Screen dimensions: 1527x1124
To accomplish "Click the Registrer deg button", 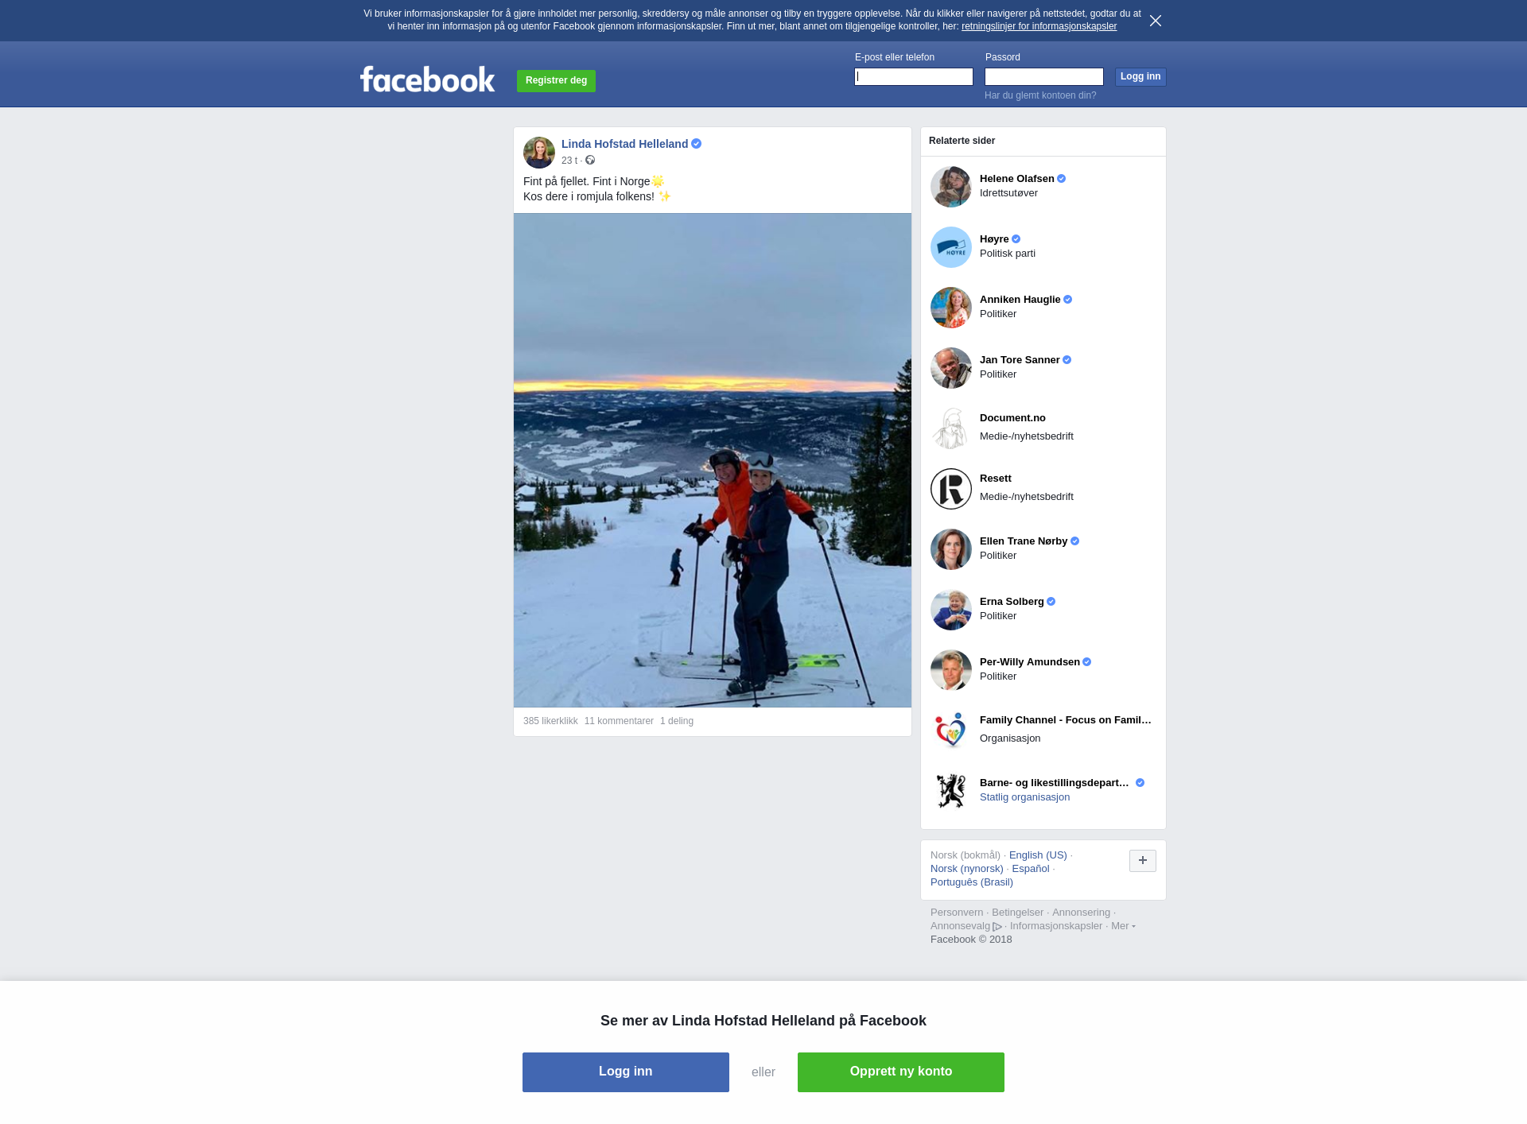I will 556,81.
